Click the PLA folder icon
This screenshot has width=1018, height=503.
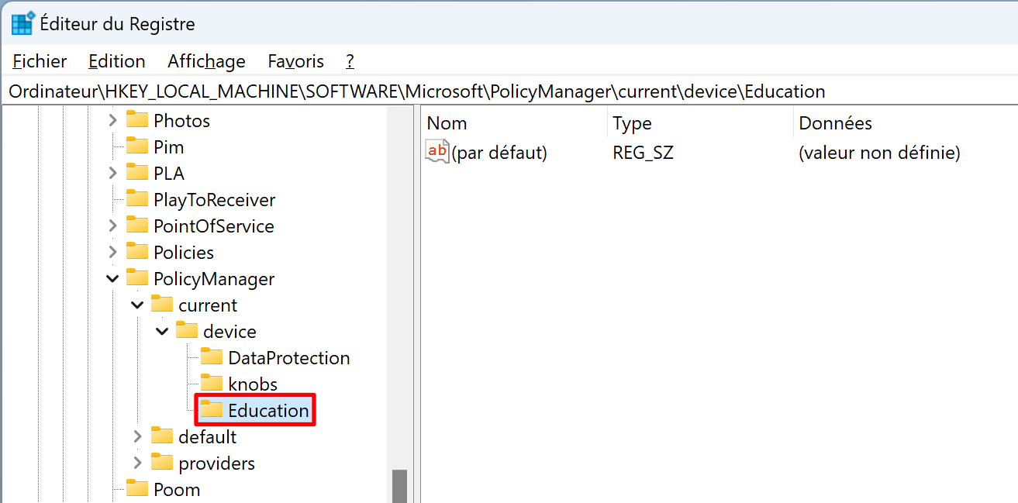point(137,172)
